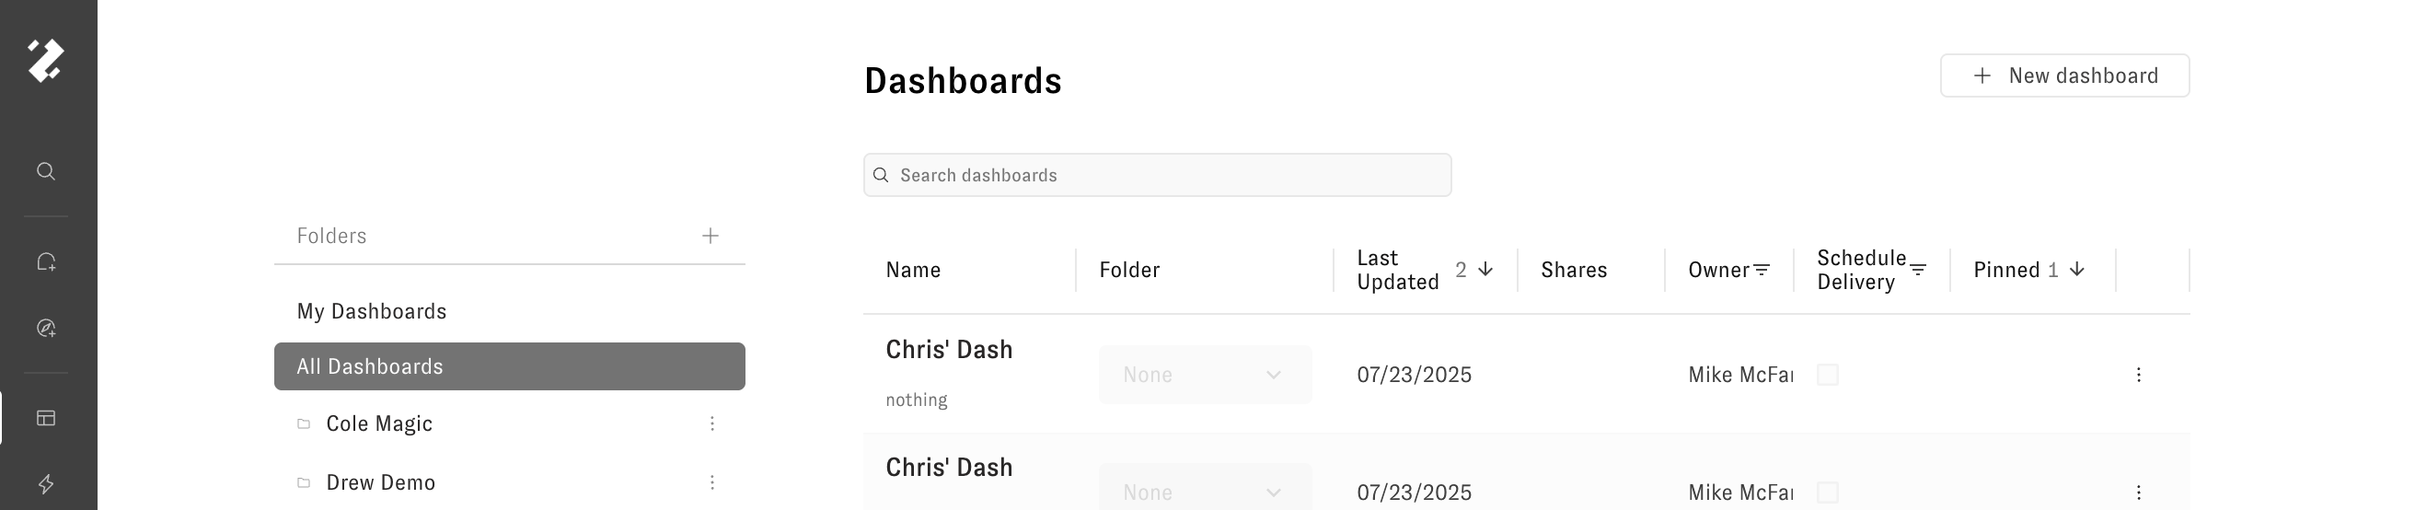The height and width of the screenshot is (510, 2415).
Task: Add a new folder with plus icon
Action: click(x=711, y=236)
